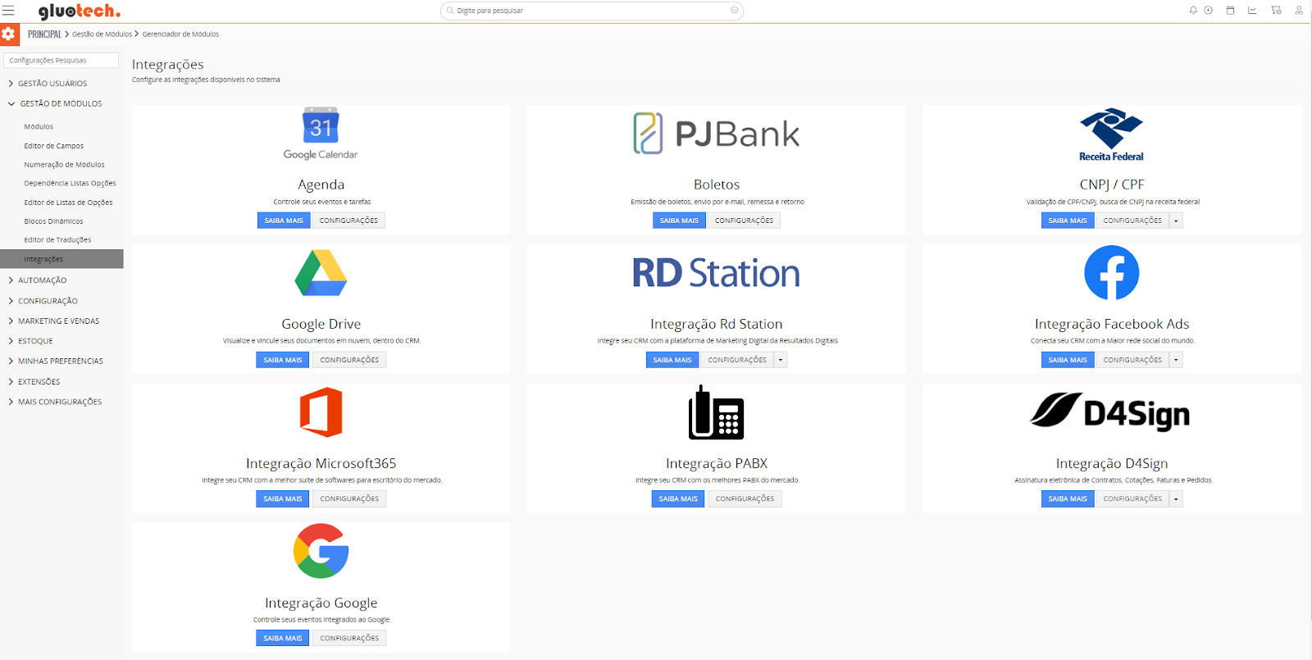The height and width of the screenshot is (660, 1312).
Task: Click Saiba Mais for Integração D4Sign
Action: pyautogui.click(x=1068, y=498)
